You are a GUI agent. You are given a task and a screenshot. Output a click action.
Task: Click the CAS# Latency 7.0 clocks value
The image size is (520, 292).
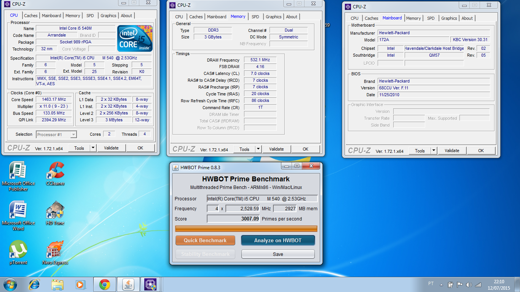pos(260,73)
